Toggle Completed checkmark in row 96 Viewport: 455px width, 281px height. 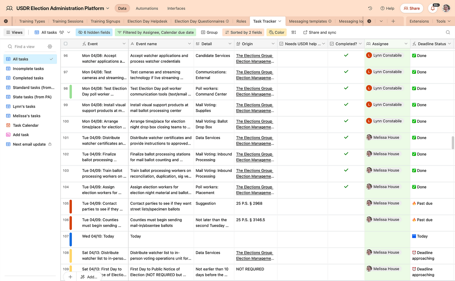pos(346,55)
